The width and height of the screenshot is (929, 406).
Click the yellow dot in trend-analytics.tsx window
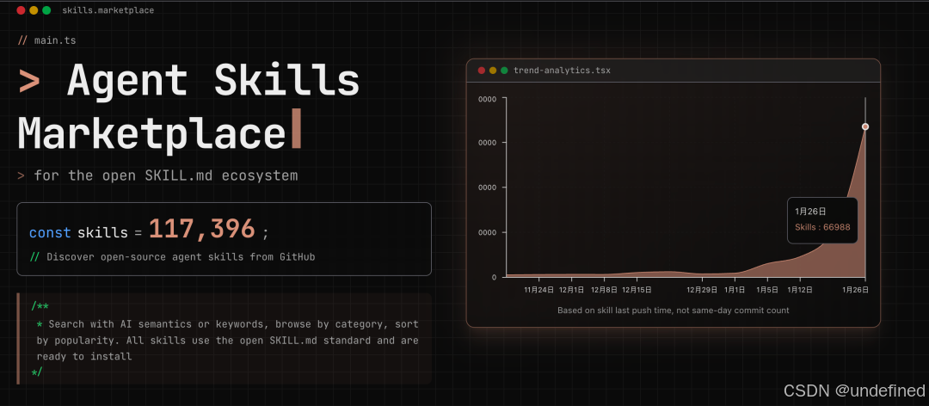pyautogui.click(x=493, y=71)
